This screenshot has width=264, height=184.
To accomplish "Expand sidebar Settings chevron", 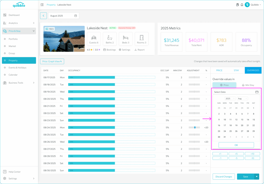I will tap(34, 178).
